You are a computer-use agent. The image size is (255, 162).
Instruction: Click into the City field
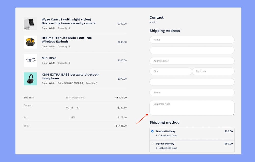(170, 71)
